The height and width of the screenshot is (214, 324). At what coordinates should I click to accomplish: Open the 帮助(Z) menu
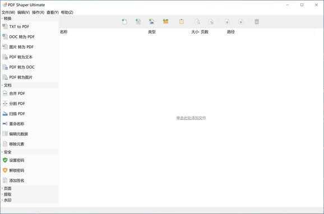[67, 12]
